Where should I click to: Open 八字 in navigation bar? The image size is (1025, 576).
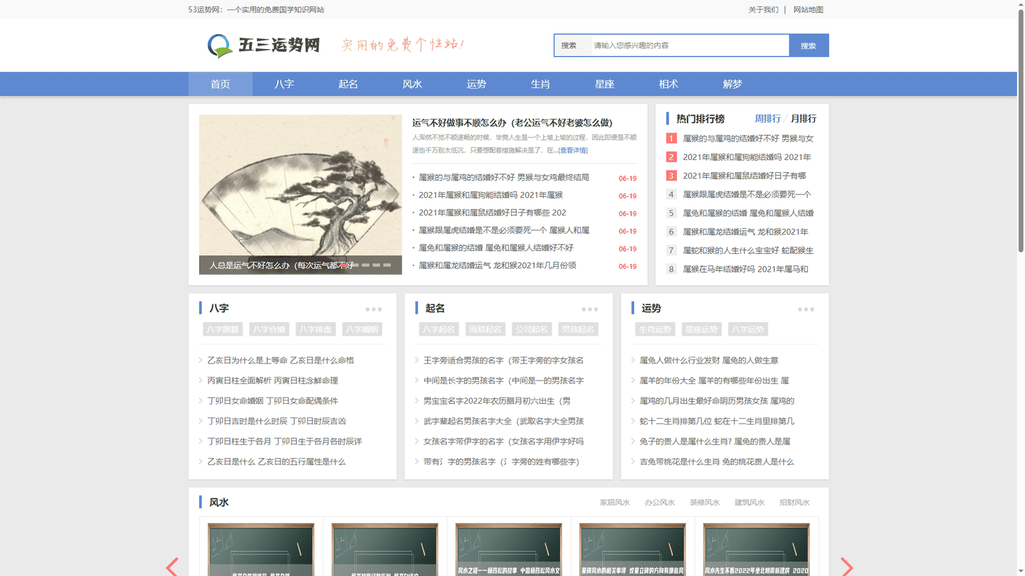(x=284, y=84)
